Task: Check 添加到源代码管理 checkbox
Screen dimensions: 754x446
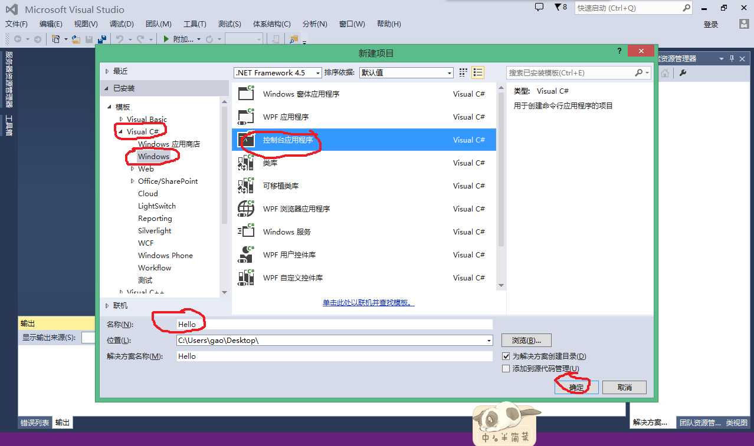Action: [506, 369]
